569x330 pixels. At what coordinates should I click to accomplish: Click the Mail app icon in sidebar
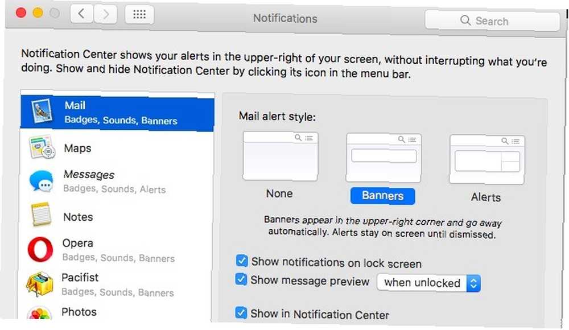tap(43, 112)
